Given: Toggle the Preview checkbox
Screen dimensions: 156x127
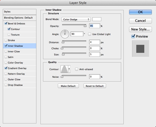Looking at the screenshot, I should point(133,36).
